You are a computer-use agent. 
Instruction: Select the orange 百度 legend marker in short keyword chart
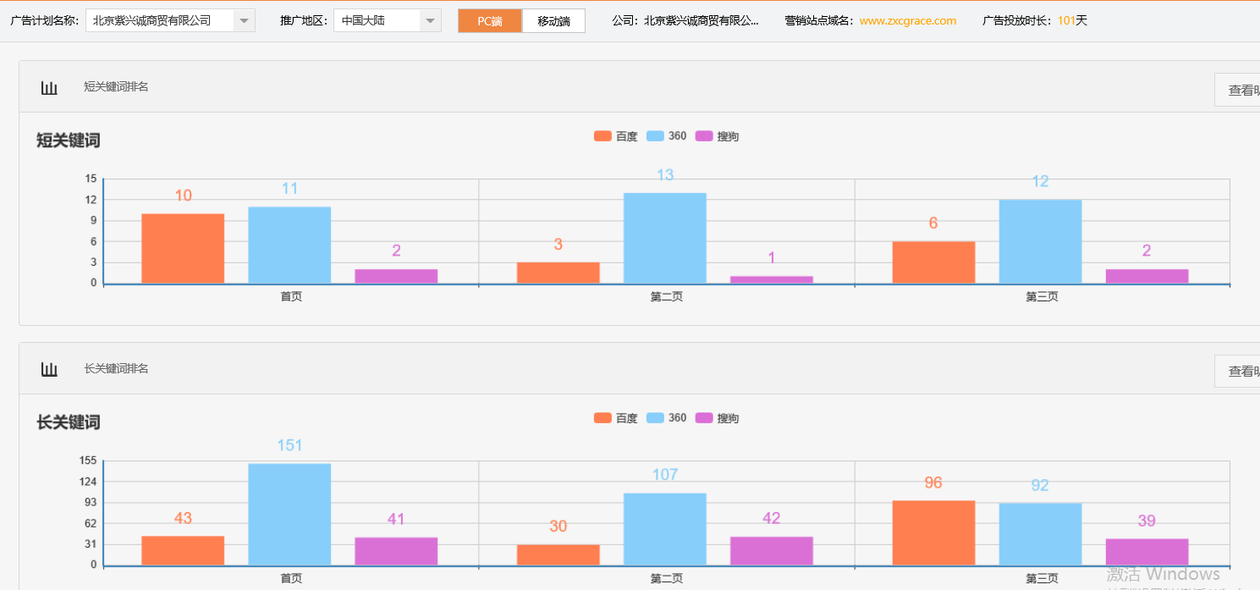(601, 135)
